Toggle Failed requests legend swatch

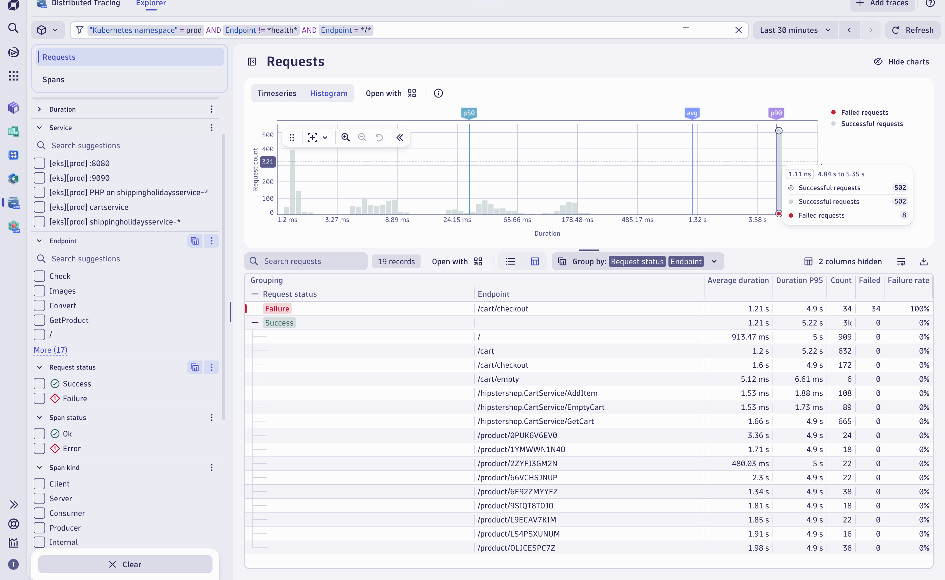click(x=833, y=113)
